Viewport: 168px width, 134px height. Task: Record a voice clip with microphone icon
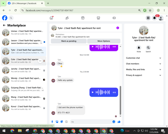(x=52, y=122)
